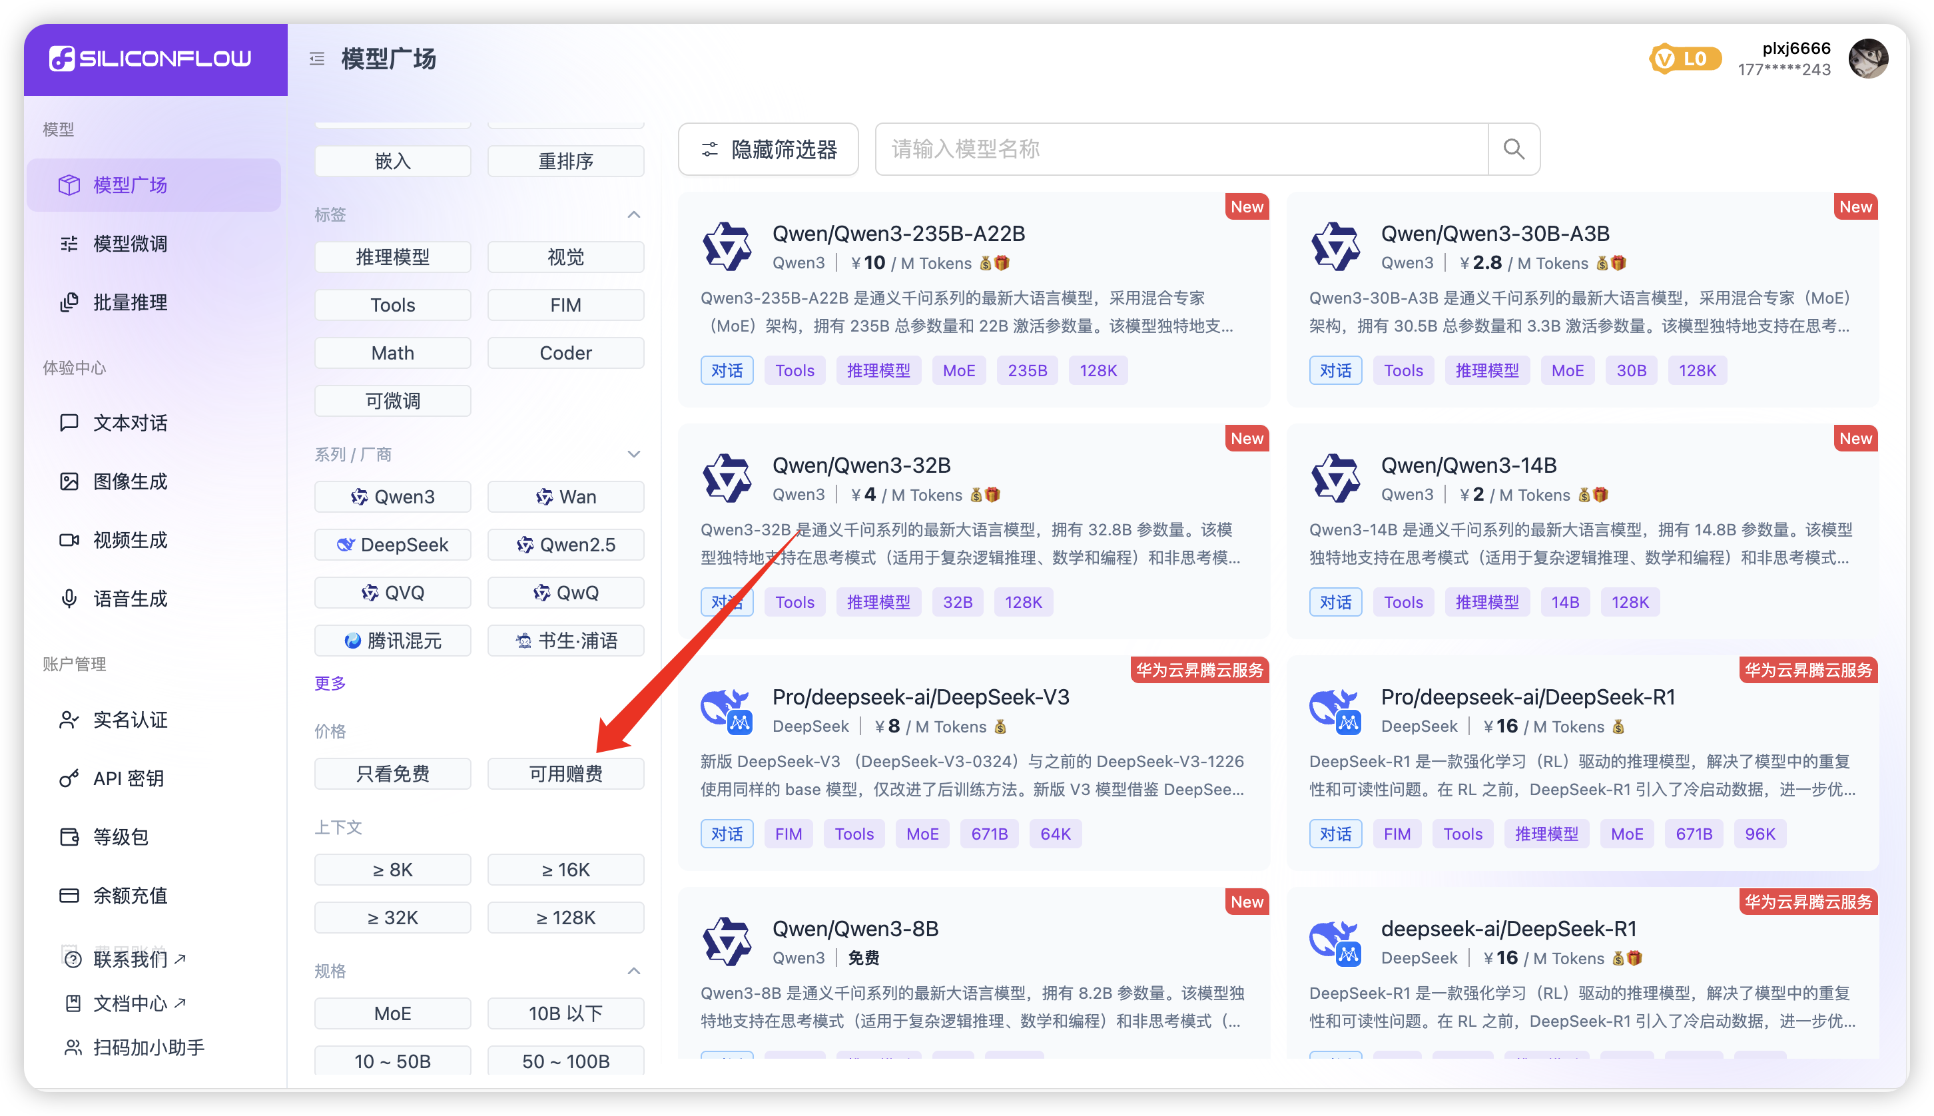Collapse sidebar using the menu fold icon
Viewport: 1934px width, 1116px height.
pos(316,59)
